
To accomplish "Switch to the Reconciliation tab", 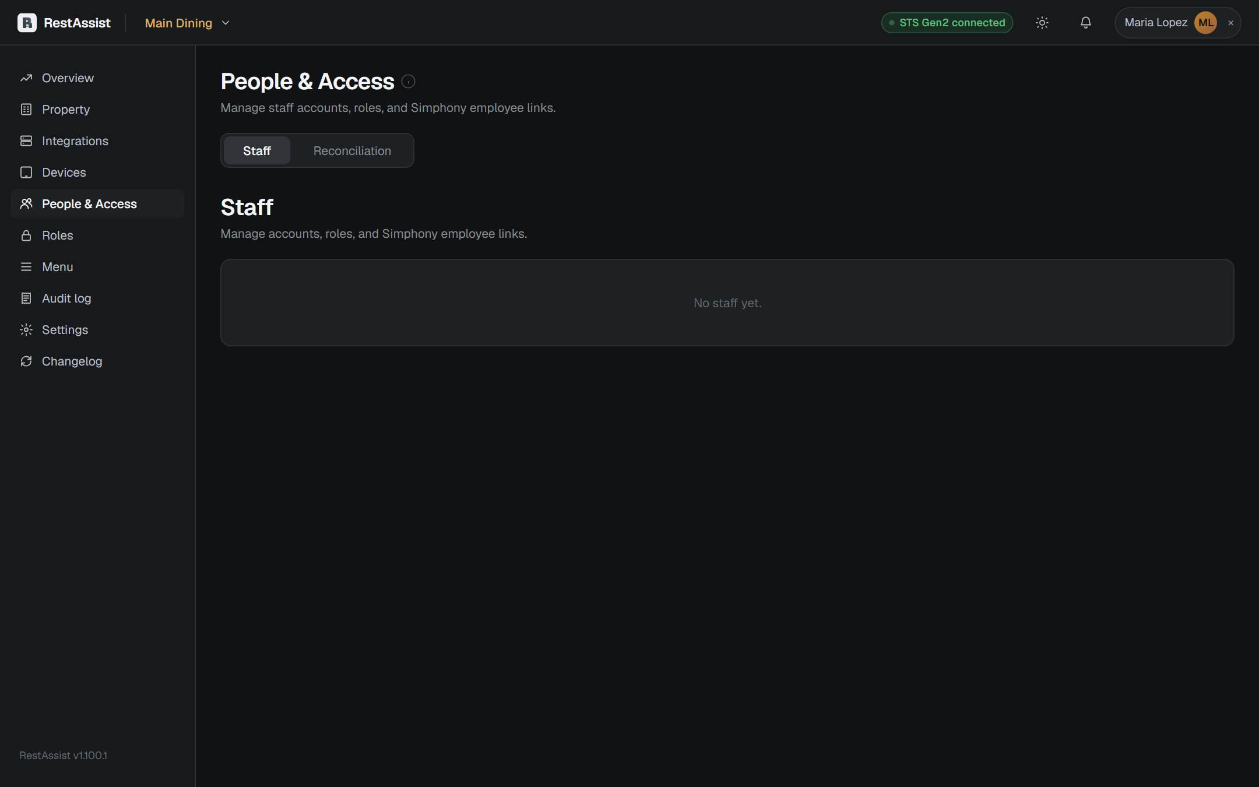I will click(x=352, y=151).
